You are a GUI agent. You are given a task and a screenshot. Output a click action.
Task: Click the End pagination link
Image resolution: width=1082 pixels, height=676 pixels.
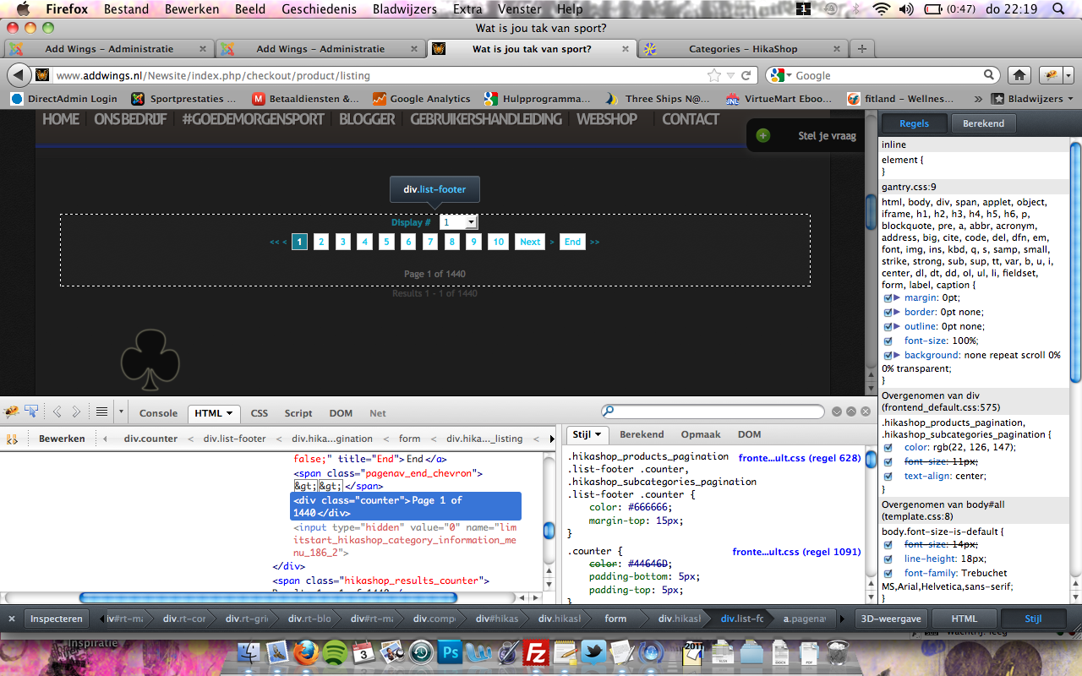[x=572, y=242]
